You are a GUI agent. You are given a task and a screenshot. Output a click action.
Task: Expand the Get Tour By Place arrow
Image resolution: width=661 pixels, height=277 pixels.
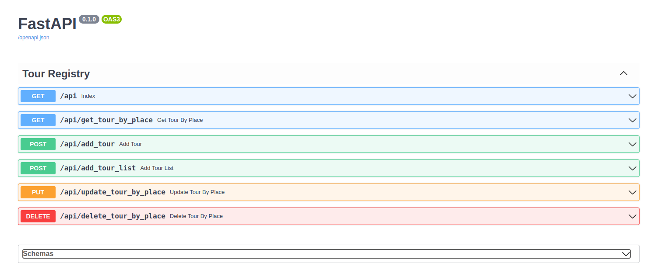pos(632,120)
